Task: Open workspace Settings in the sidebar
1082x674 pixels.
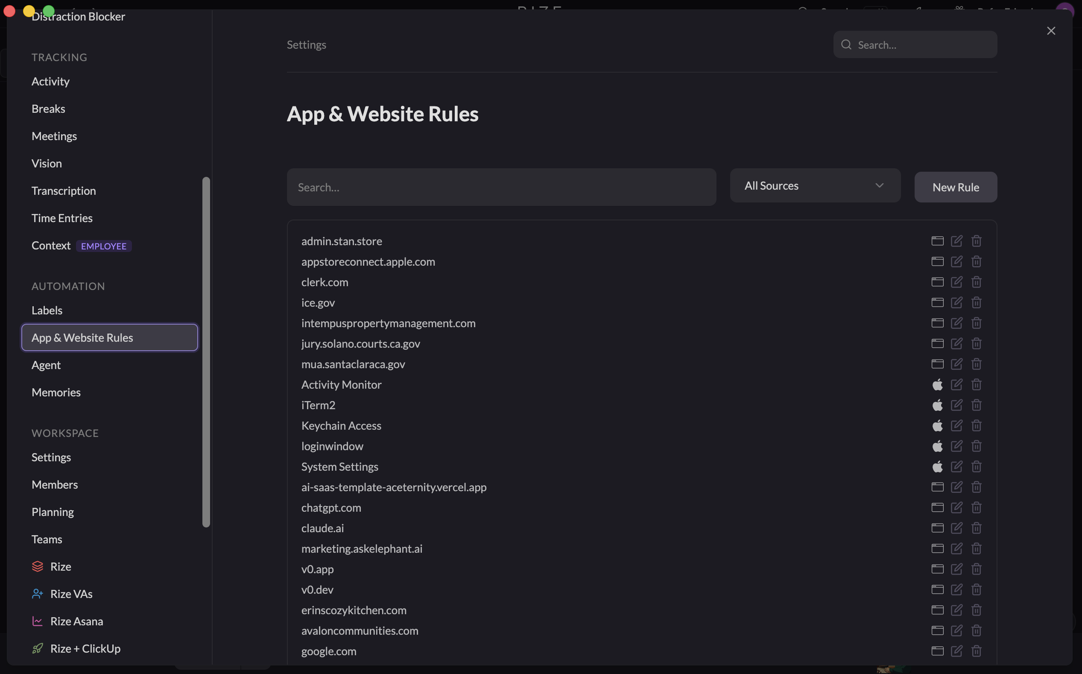Action: point(51,458)
